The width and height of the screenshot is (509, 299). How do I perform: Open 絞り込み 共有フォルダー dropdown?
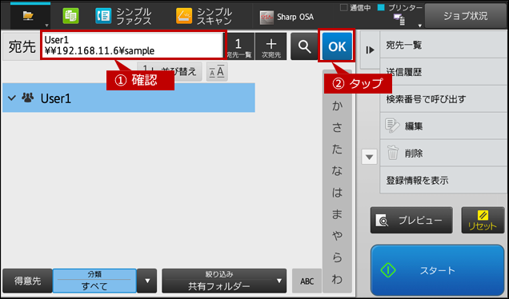[224, 281]
